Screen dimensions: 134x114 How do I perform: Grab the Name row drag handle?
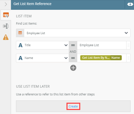128,58
